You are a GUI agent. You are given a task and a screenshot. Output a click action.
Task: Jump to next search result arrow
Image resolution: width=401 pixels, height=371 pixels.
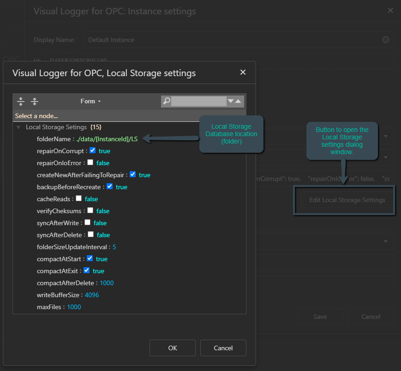[231, 101]
